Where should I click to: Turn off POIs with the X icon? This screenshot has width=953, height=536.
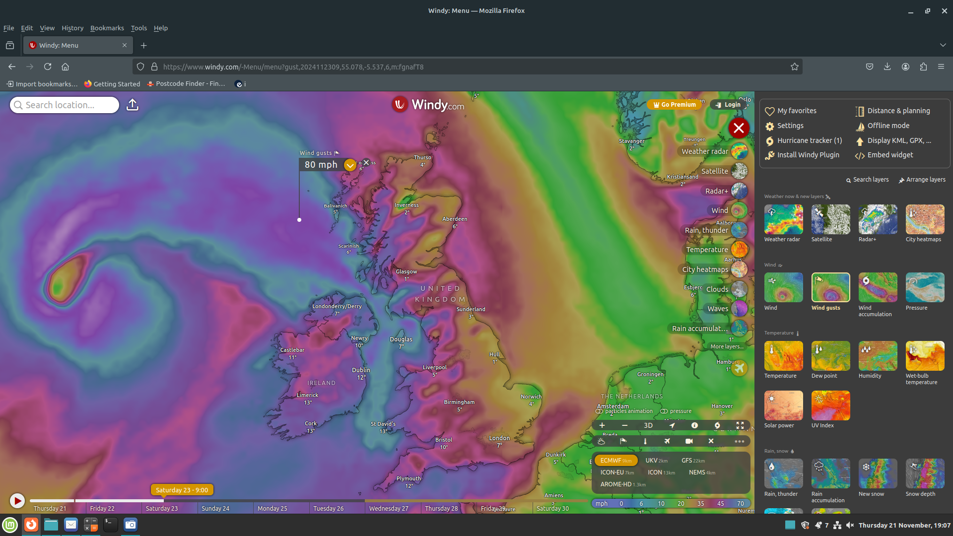tap(711, 441)
